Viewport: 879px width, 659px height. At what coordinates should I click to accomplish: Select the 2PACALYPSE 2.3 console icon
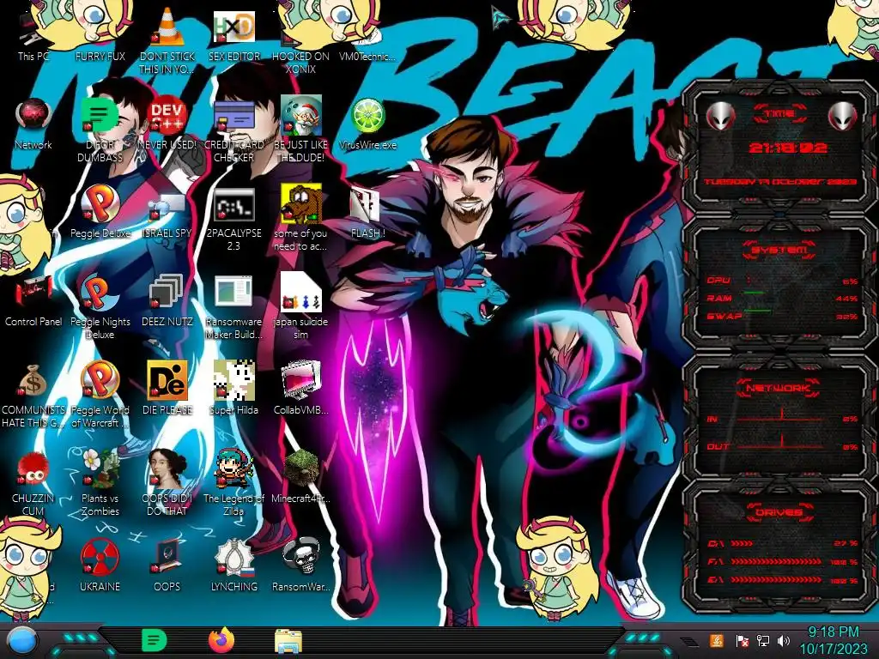[233, 219]
